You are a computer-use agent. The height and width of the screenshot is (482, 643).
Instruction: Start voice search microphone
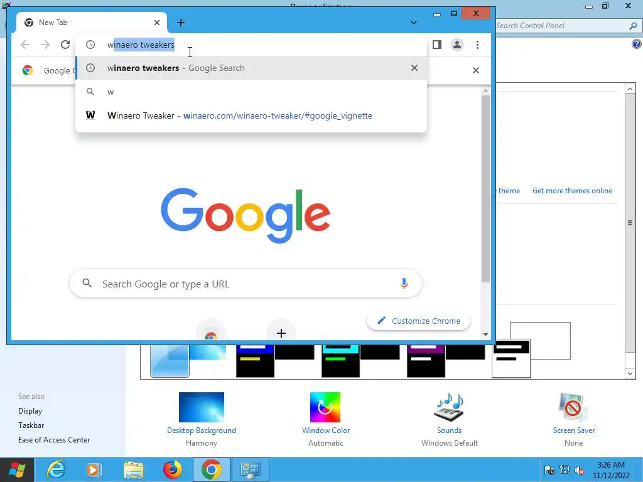click(x=404, y=283)
